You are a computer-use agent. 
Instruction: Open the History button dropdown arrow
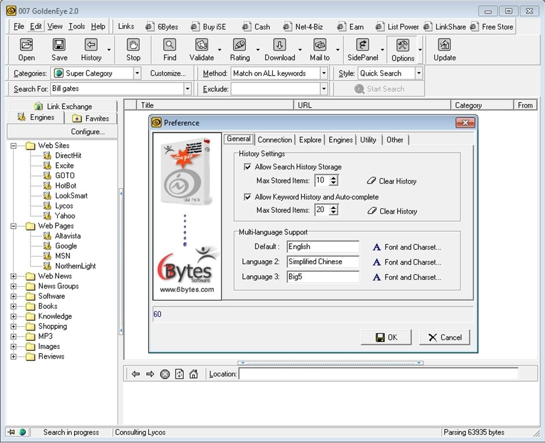coord(109,50)
